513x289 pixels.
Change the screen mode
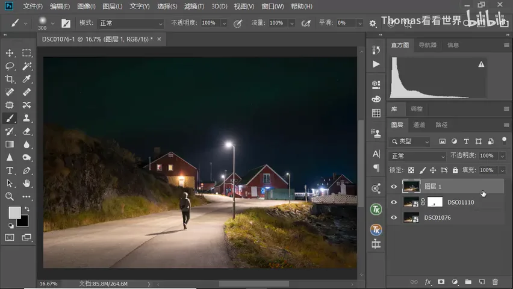pyautogui.click(x=26, y=237)
